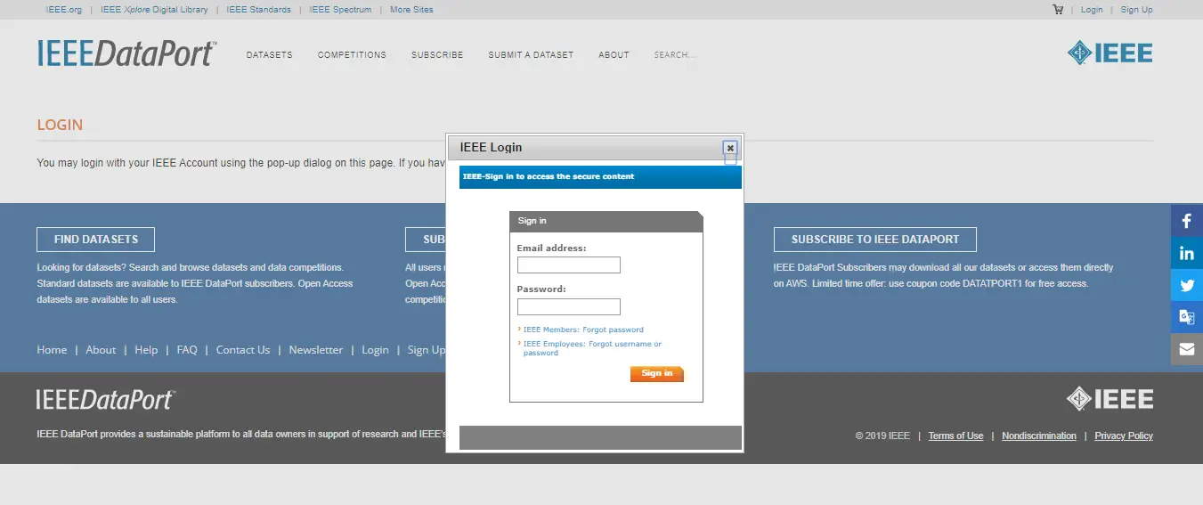Image resolution: width=1203 pixels, height=505 pixels.
Task: Open the IEEE Spectrum link
Action: [x=340, y=10]
